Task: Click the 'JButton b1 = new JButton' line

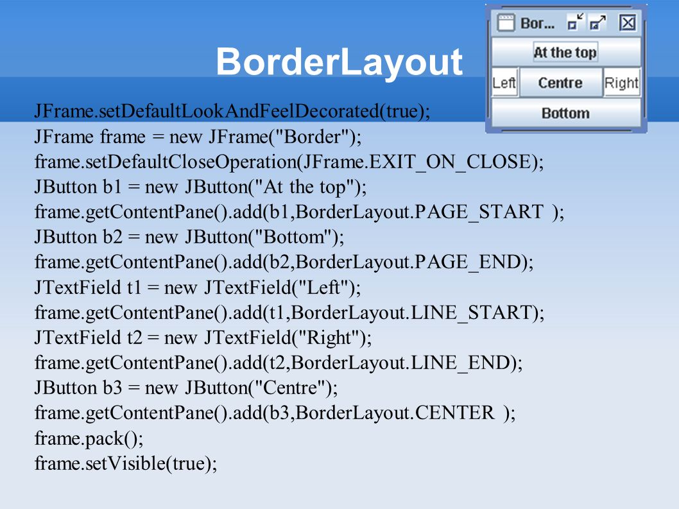Action: pyautogui.click(x=200, y=187)
